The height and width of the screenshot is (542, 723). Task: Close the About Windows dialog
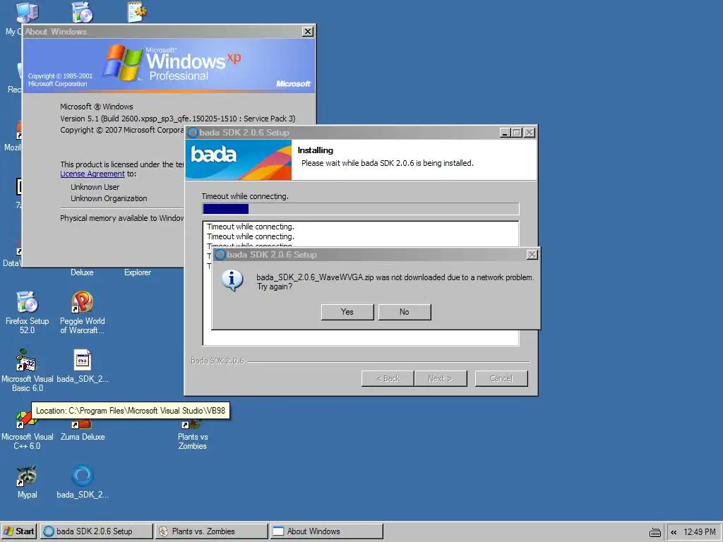pyautogui.click(x=308, y=31)
